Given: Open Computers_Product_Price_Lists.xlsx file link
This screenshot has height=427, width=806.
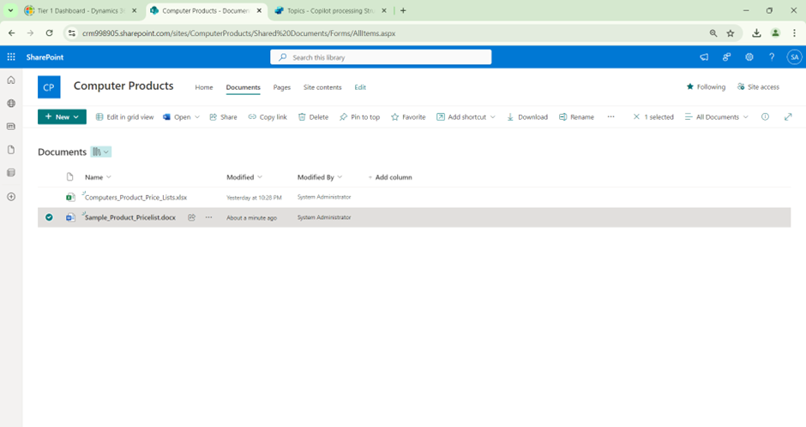Looking at the screenshot, I should tap(135, 198).
